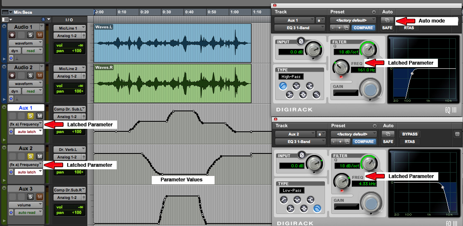Image resolution: width=463 pixels, height=226 pixels.
Task: Open the Mic/Line 1 input selector on Audio 1
Action: pos(69,28)
